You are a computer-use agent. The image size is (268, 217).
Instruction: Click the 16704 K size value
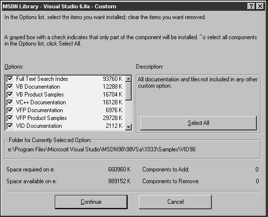pyautogui.click(x=112, y=95)
